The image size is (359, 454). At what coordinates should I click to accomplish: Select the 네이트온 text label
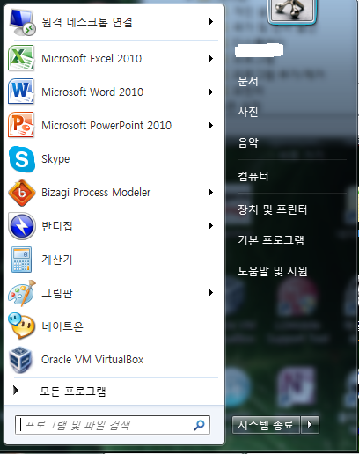point(62,326)
